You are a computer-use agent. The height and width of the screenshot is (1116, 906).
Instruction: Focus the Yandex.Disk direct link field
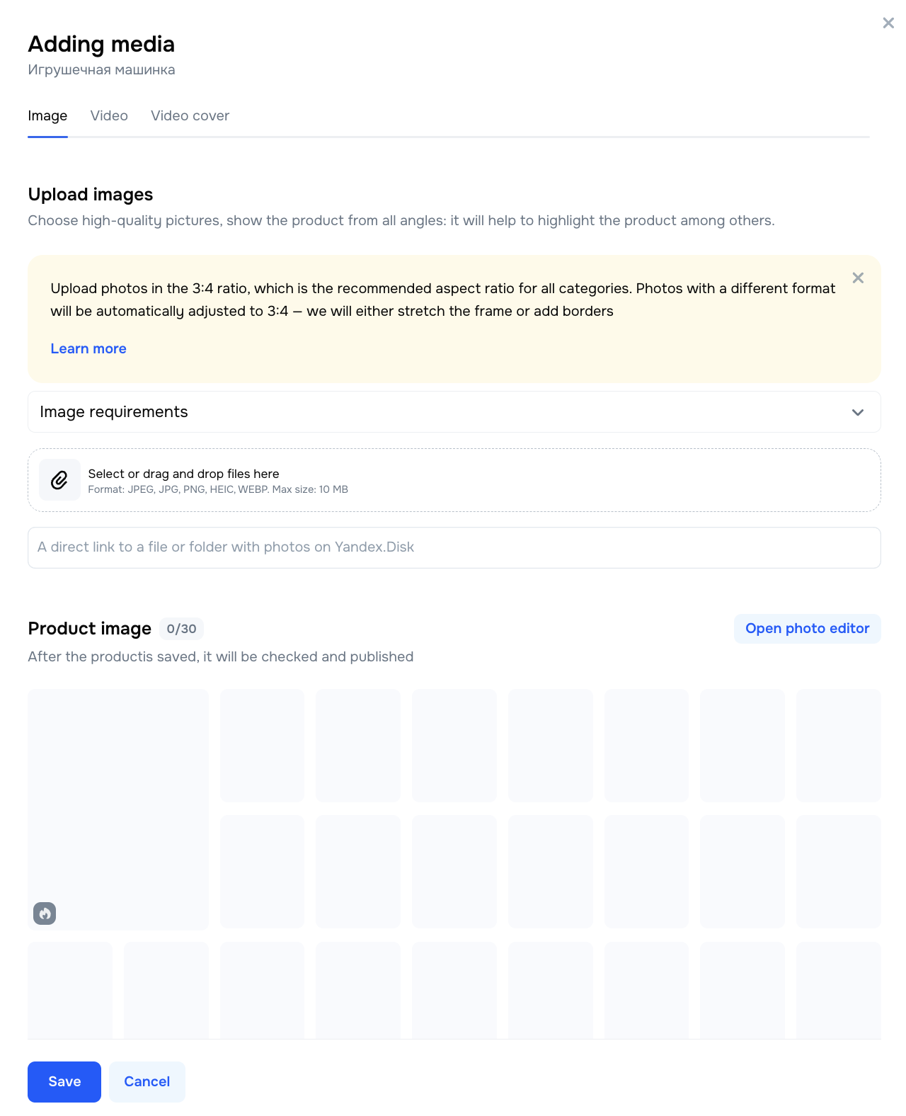tap(454, 547)
